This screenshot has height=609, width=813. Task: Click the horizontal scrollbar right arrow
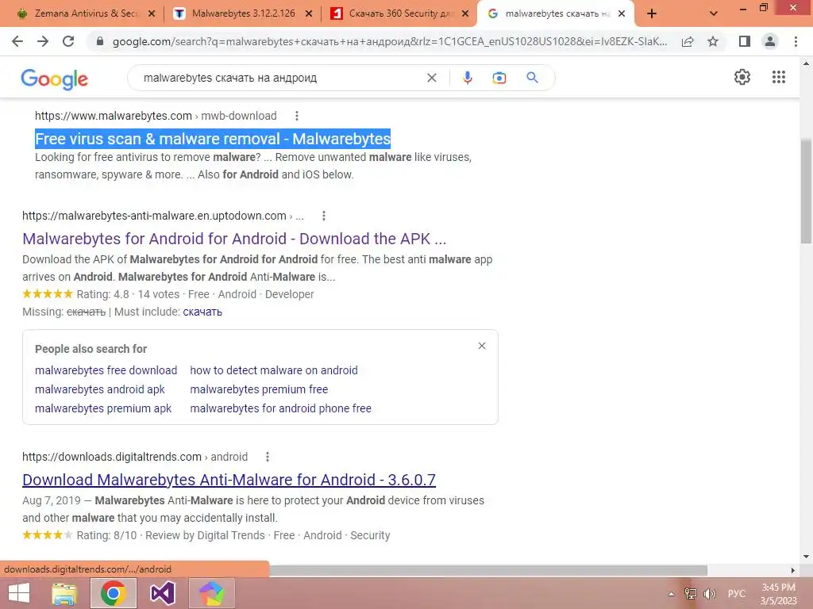[793, 570]
